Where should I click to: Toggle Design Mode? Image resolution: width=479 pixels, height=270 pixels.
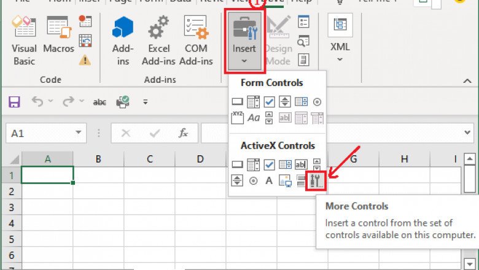278,40
